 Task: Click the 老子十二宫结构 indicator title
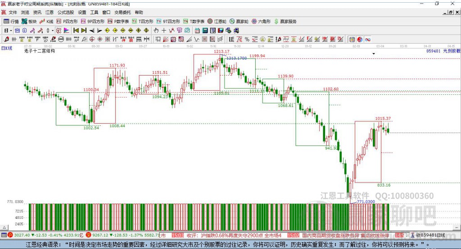click(x=40, y=51)
